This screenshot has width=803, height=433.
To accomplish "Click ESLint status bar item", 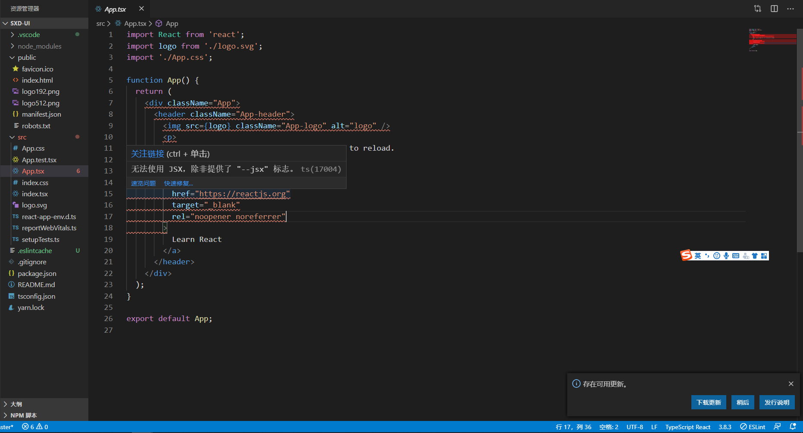I will click(x=753, y=427).
